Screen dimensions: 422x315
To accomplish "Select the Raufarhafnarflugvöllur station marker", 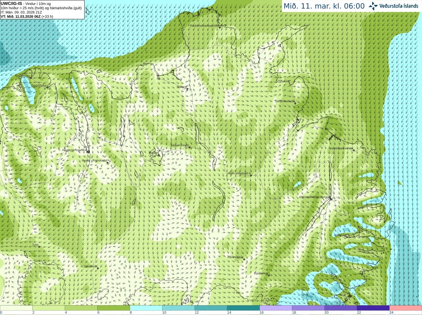I will pos(220,28).
